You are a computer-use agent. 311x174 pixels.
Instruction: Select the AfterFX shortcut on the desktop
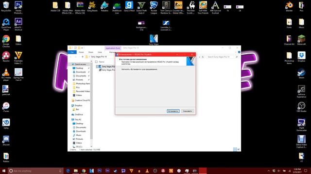[18, 25]
